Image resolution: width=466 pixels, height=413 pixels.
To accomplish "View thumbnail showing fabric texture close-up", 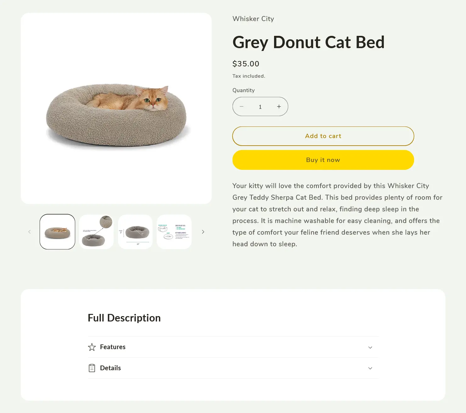I will (x=96, y=232).
